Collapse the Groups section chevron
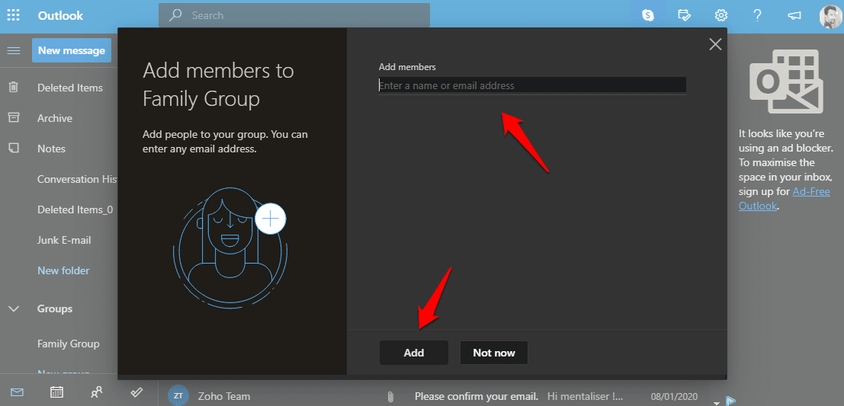The width and height of the screenshot is (844, 406). tap(14, 308)
